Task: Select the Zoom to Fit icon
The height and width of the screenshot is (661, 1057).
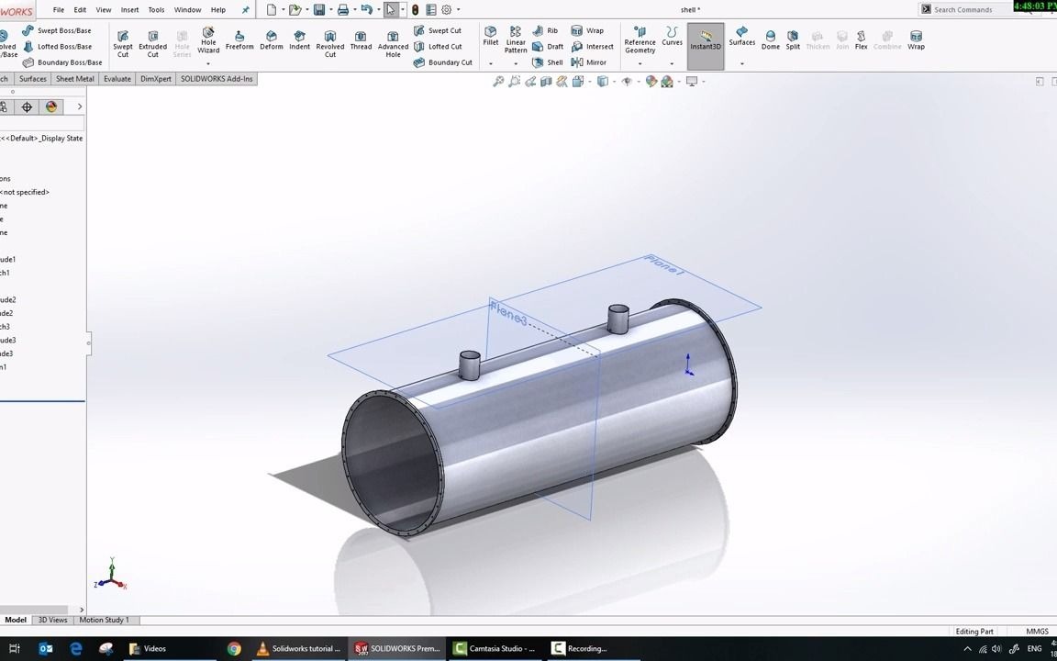Action: click(498, 81)
